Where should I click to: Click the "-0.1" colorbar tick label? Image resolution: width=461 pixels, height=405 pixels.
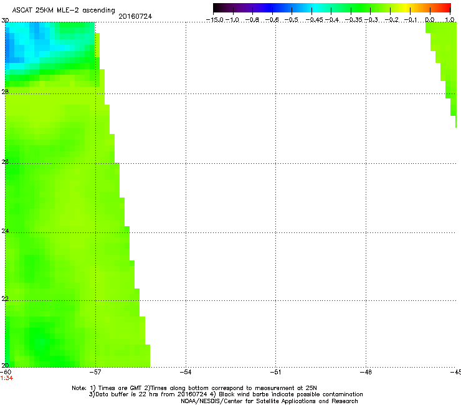point(411,20)
